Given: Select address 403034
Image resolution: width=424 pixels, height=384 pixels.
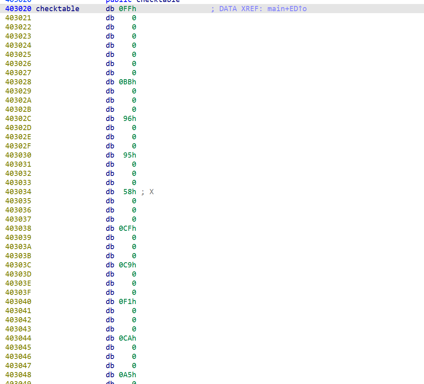Looking at the screenshot, I should coord(18,192).
